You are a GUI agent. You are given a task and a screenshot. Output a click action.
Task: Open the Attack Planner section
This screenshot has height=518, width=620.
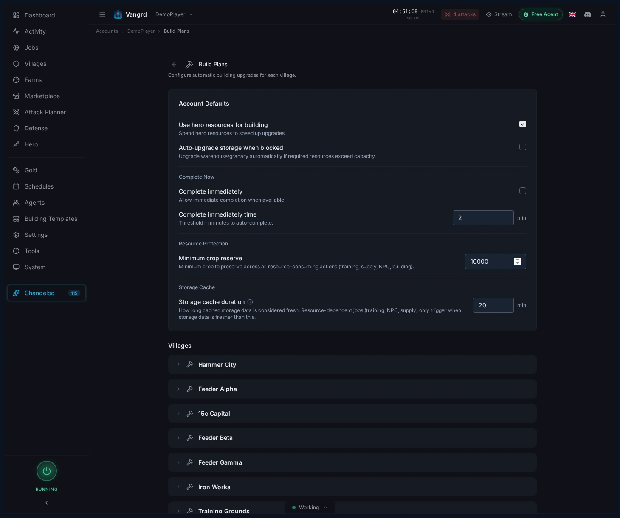tap(45, 112)
